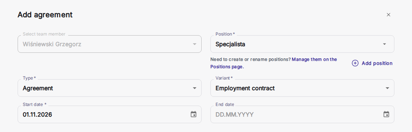The width and height of the screenshot is (412, 132).
Task: Close the Add agreement dialog
Action: [x=388, y=15]
